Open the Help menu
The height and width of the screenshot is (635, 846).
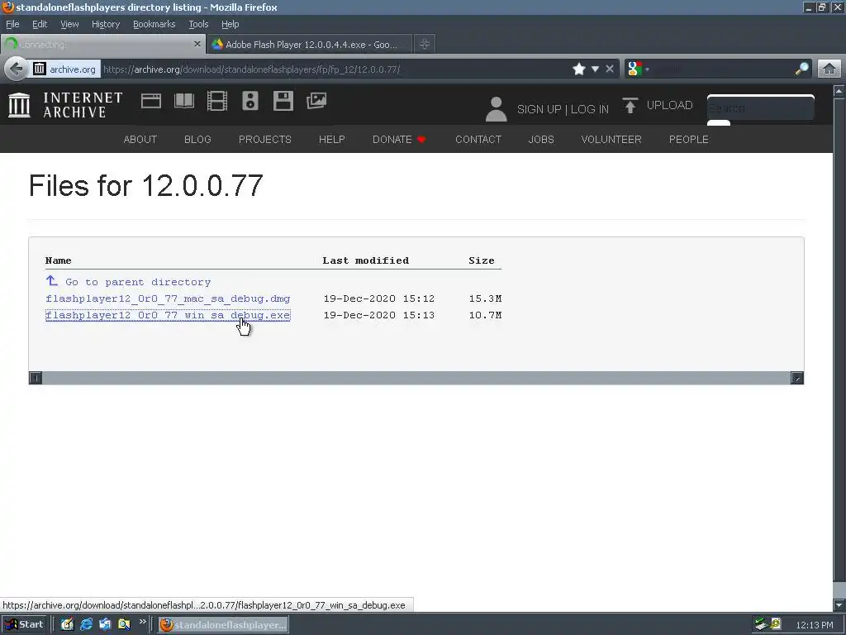230,24
